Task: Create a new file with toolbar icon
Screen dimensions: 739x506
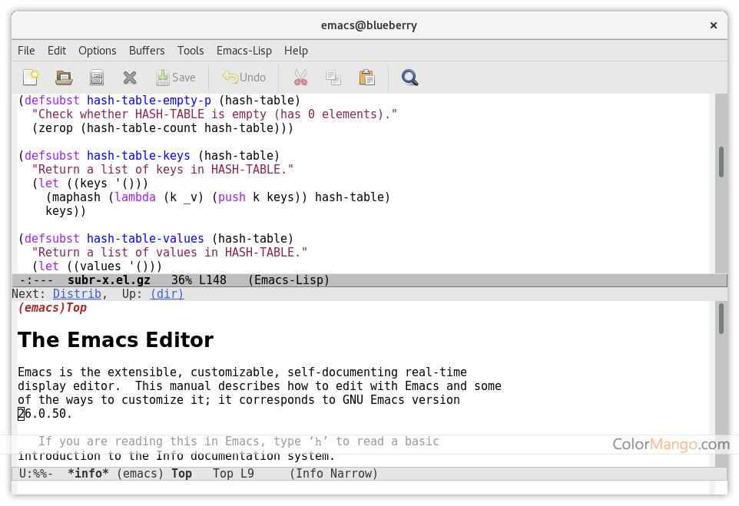Action: point(31,78)
